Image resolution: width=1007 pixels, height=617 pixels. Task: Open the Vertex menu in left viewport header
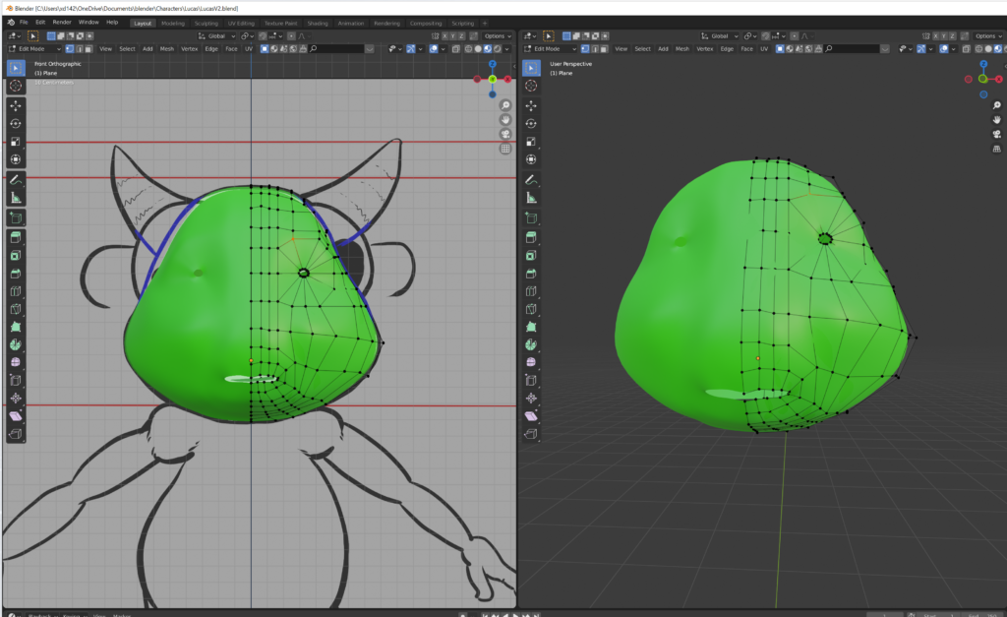189,48
